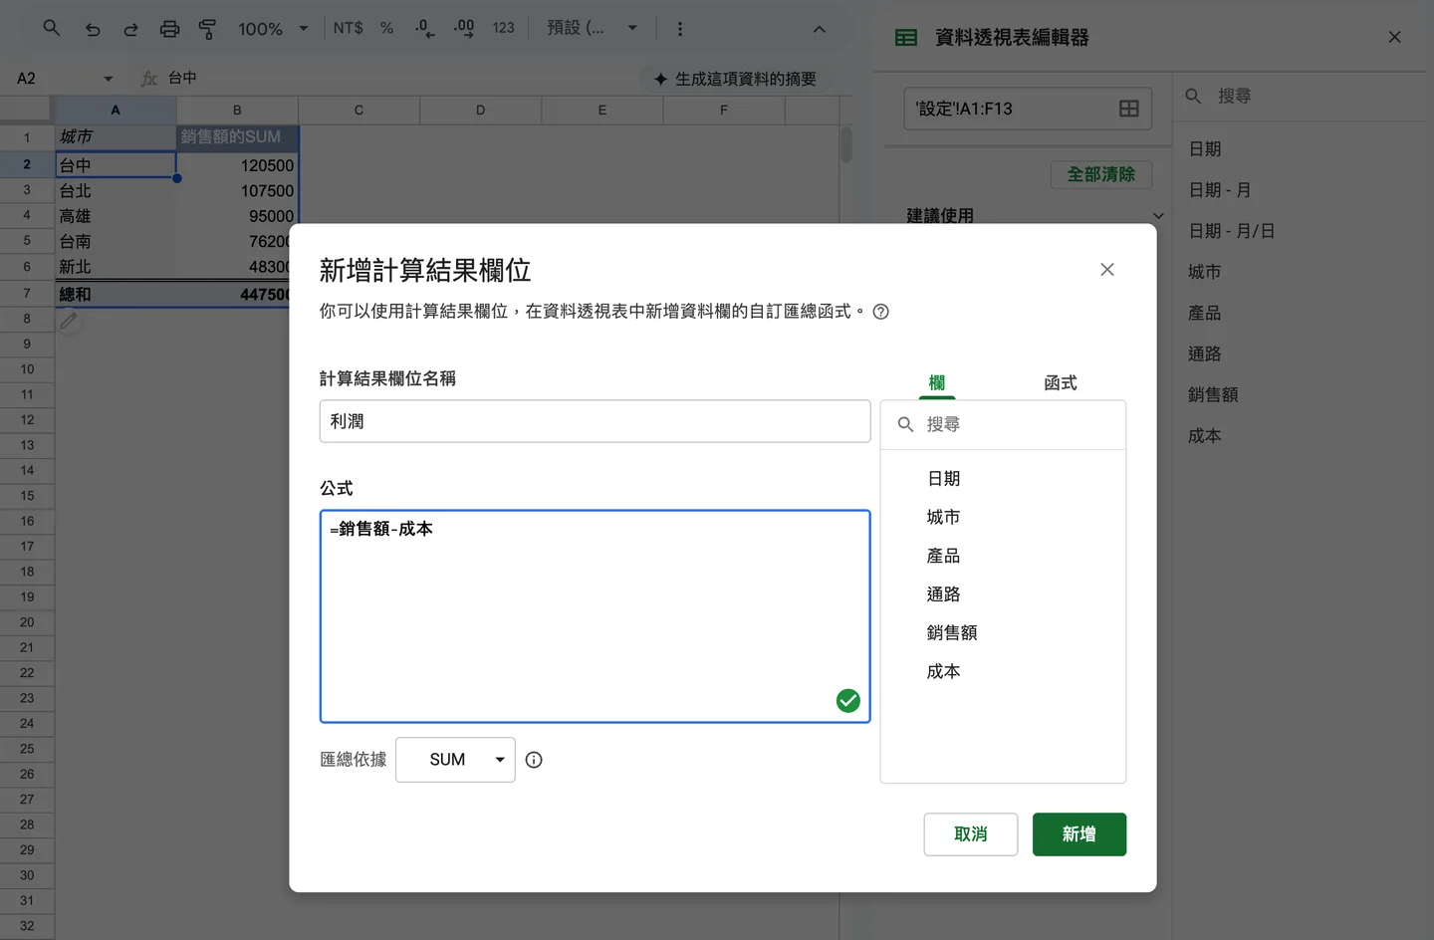This screenshot has height=940, width=1434.
Task: Open the 匯總依據 SUM dropdown
Action: pyautogui.click(x=455, y=760)
